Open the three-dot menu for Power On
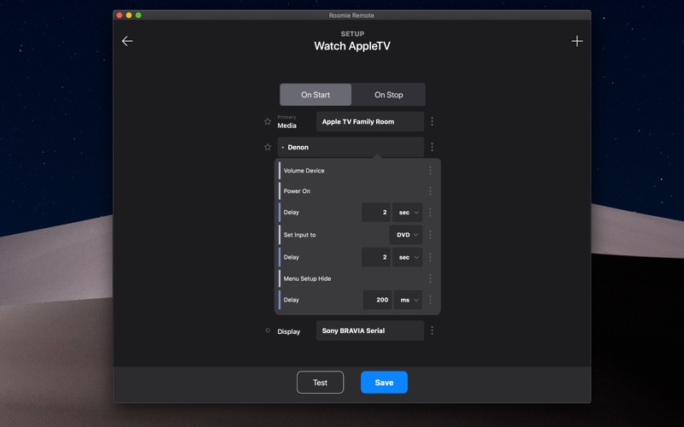Image resolution: width=684 pixels, height=427 pixels. [x=430, y=190]
